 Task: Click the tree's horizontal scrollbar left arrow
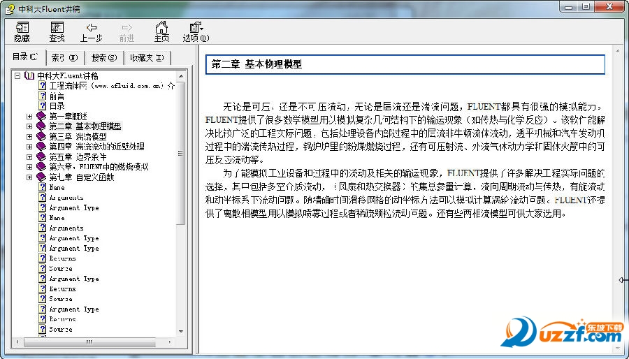17,342
